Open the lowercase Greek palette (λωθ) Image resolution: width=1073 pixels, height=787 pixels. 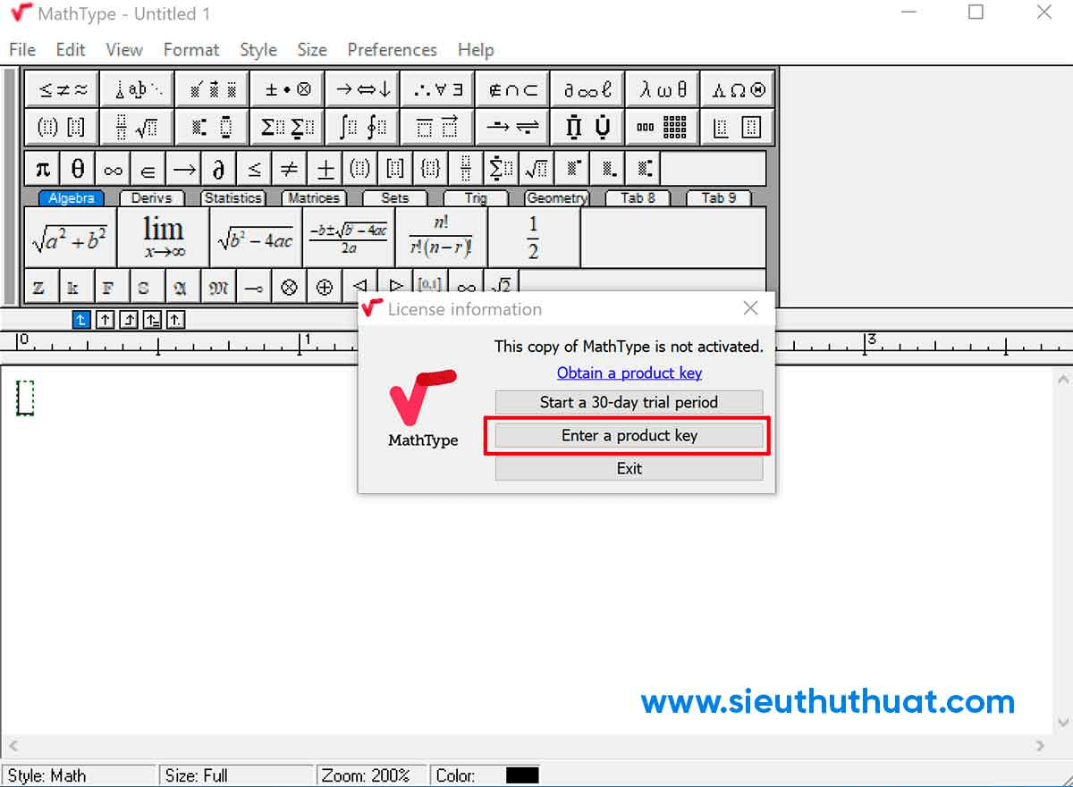[x=663, y=89]
